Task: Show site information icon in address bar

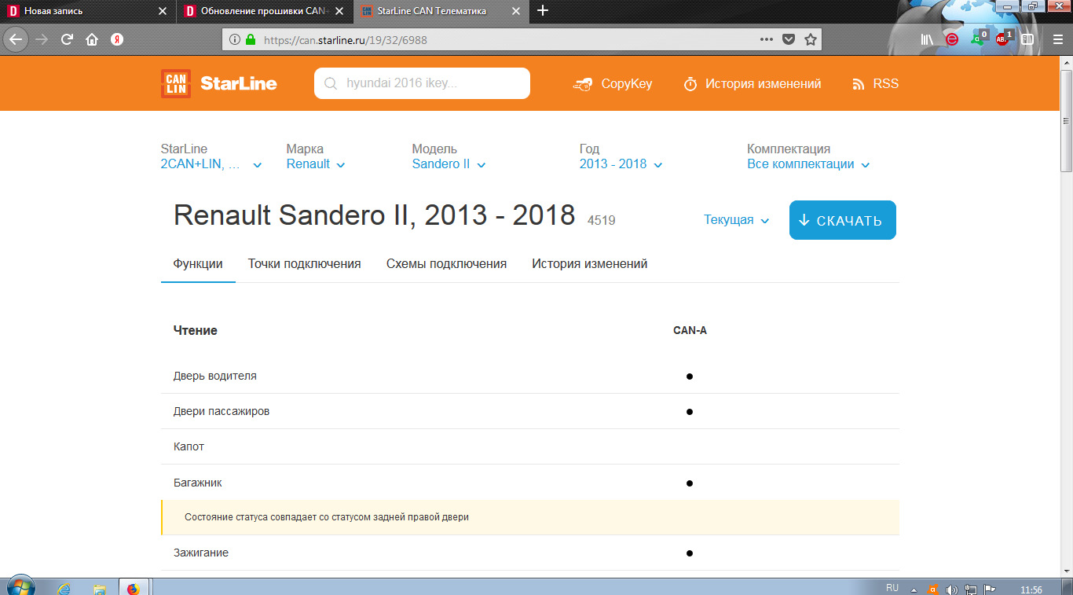Action: pyautogui.click(x=234, y=39)
